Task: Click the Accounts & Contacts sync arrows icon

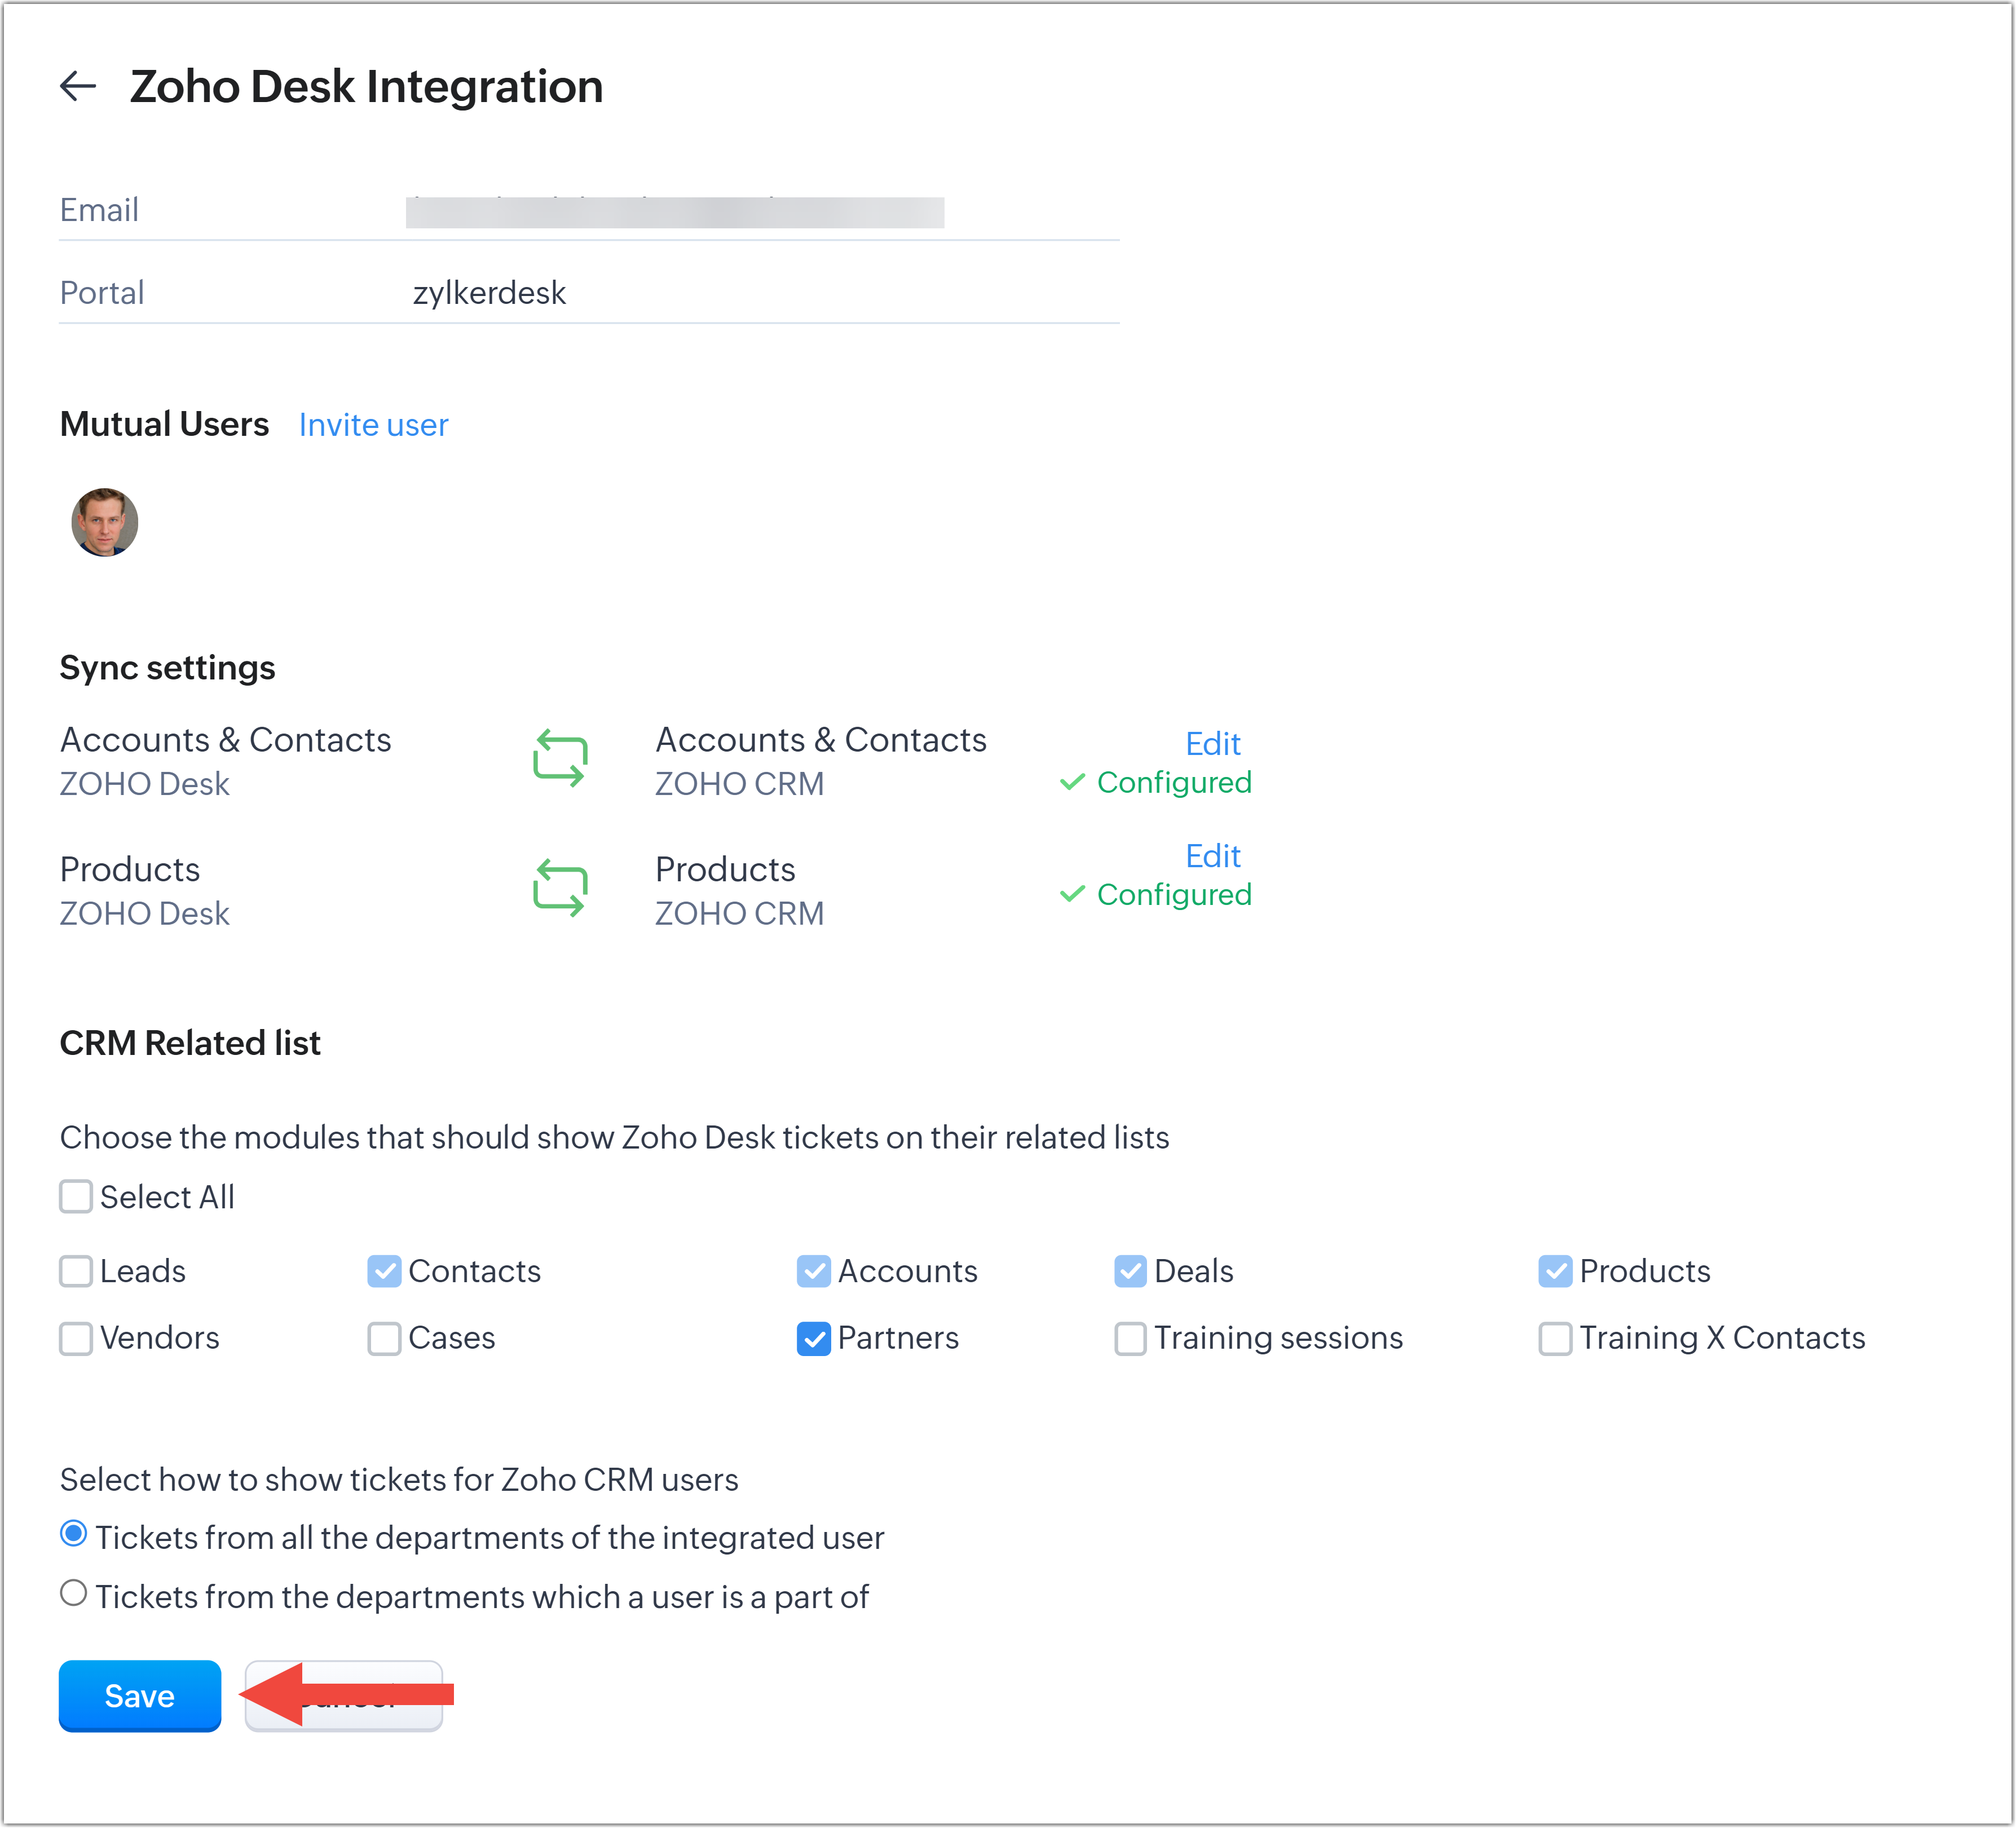Action: pyautogui.click(x=560, y=758)
